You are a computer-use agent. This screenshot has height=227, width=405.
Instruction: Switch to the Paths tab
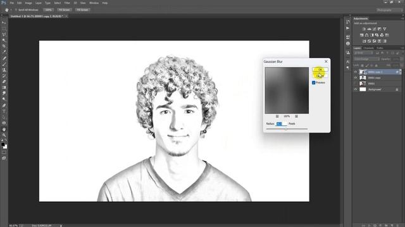pos(380,48)
